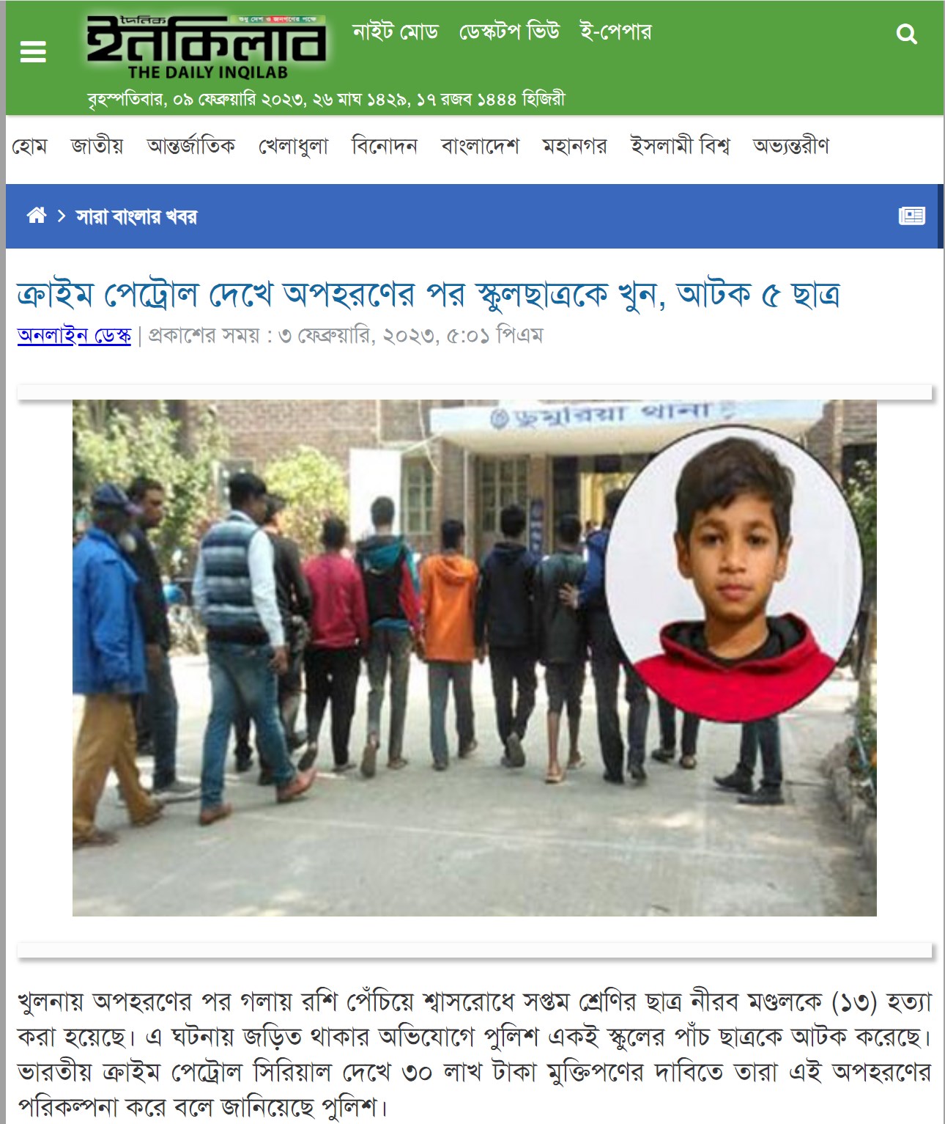Switch to ডেস্কটপ ভিউ desktop view

pos(509,32)
